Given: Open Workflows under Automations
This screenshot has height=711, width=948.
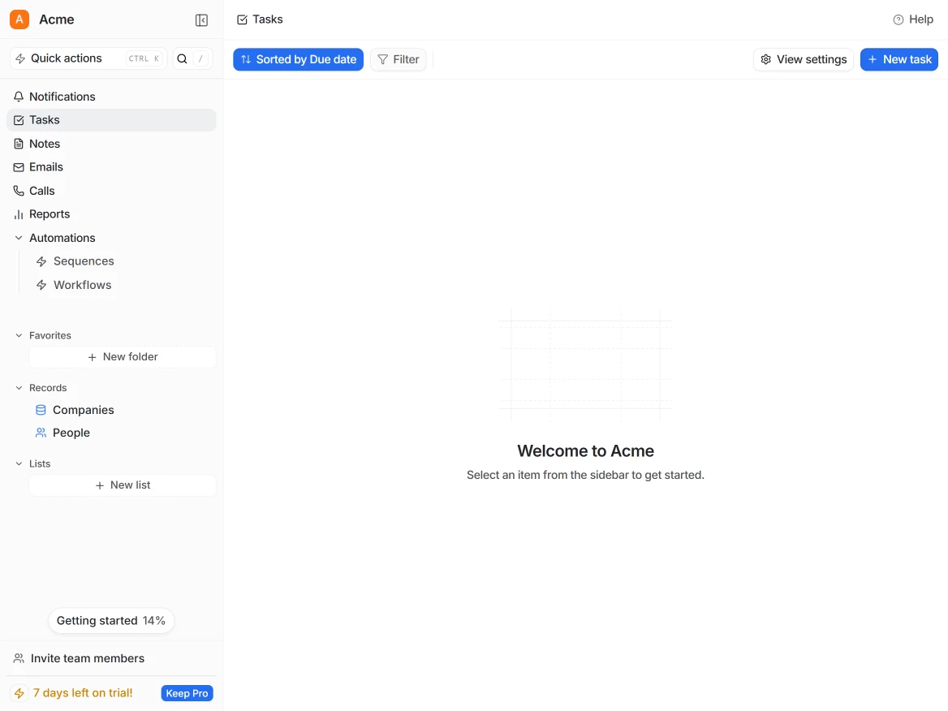Looking at the screenshot, I should tap(82, 285).
